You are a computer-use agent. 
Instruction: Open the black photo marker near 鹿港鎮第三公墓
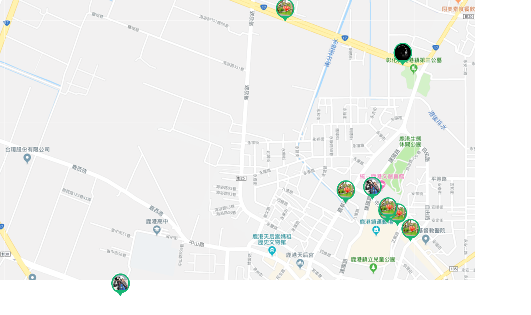(x=403, y=52)
